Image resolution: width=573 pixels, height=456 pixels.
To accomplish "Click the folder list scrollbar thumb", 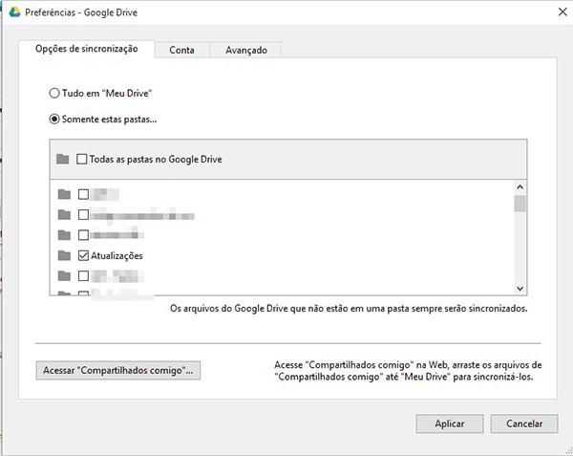I will click(x=520, y=204).
